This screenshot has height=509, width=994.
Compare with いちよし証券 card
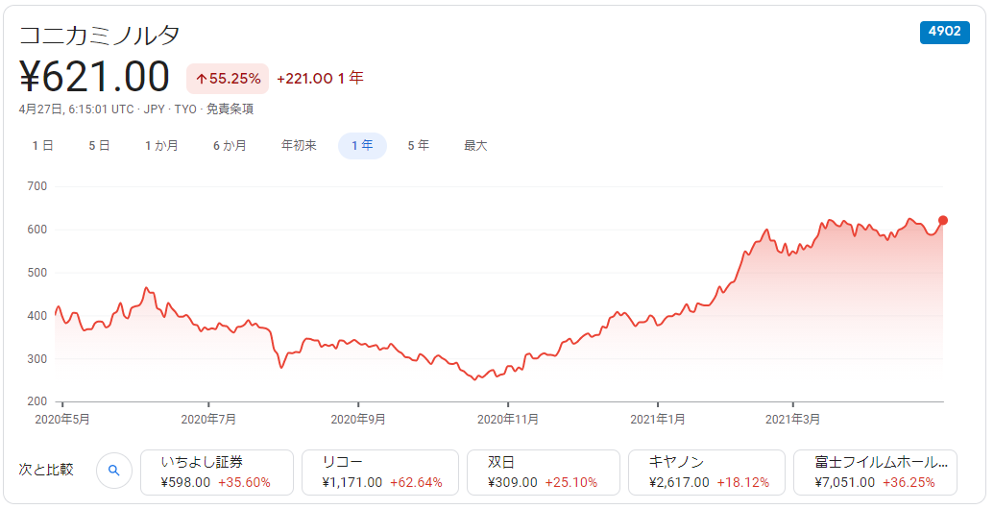click(217, 473)
